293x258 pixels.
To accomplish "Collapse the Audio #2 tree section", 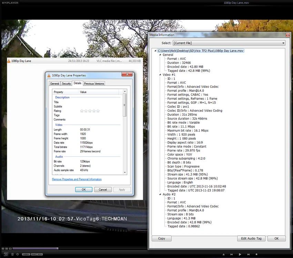I will coord(160,194).
